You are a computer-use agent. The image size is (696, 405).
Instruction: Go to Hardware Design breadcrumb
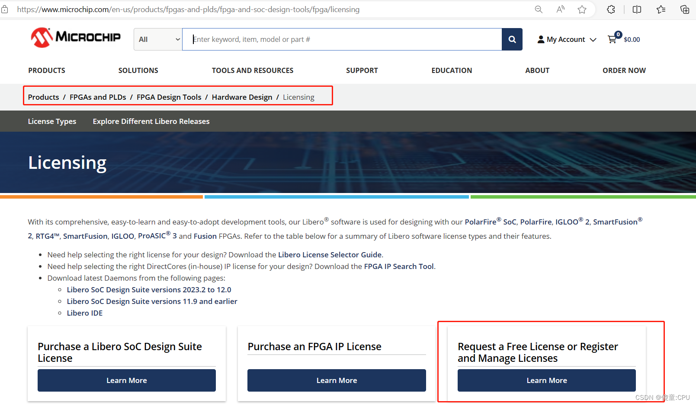pos(242,97)
